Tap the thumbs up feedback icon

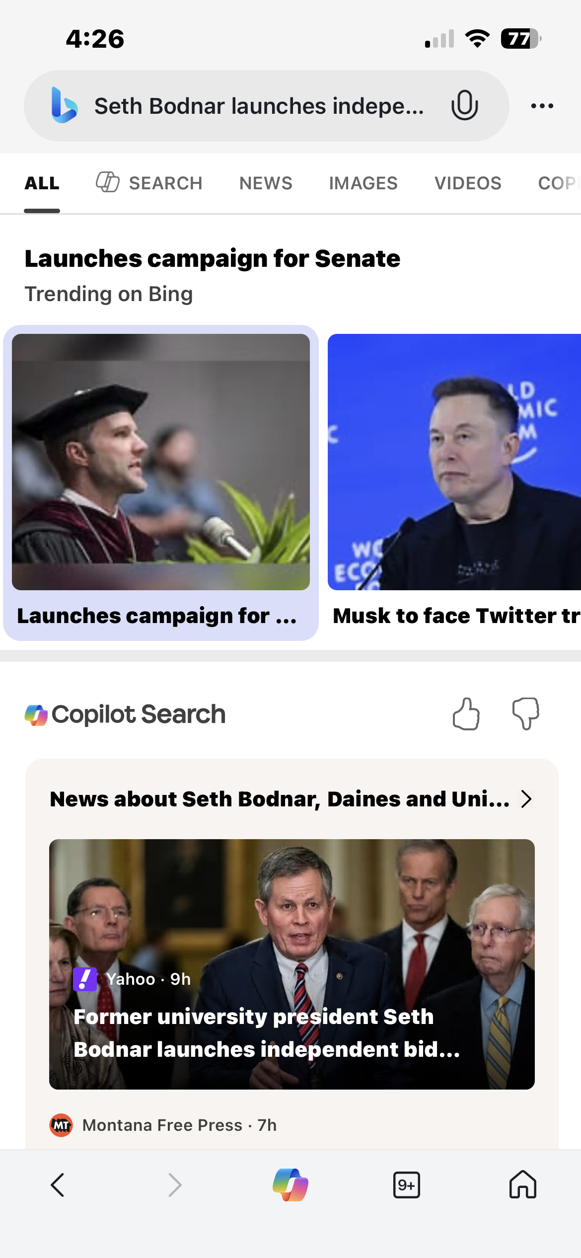coord(466,714)
